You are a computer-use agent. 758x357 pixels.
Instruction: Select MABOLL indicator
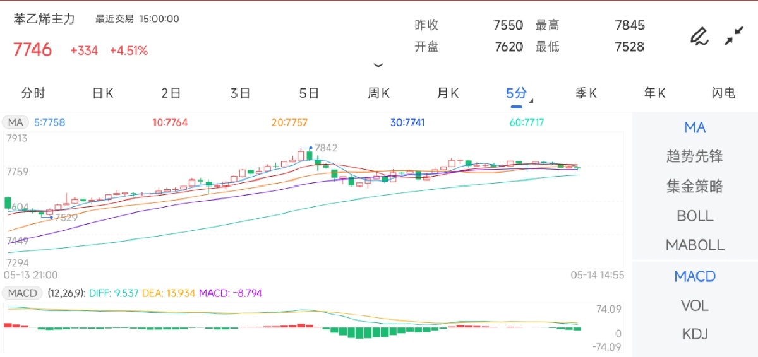coord(695,245)
